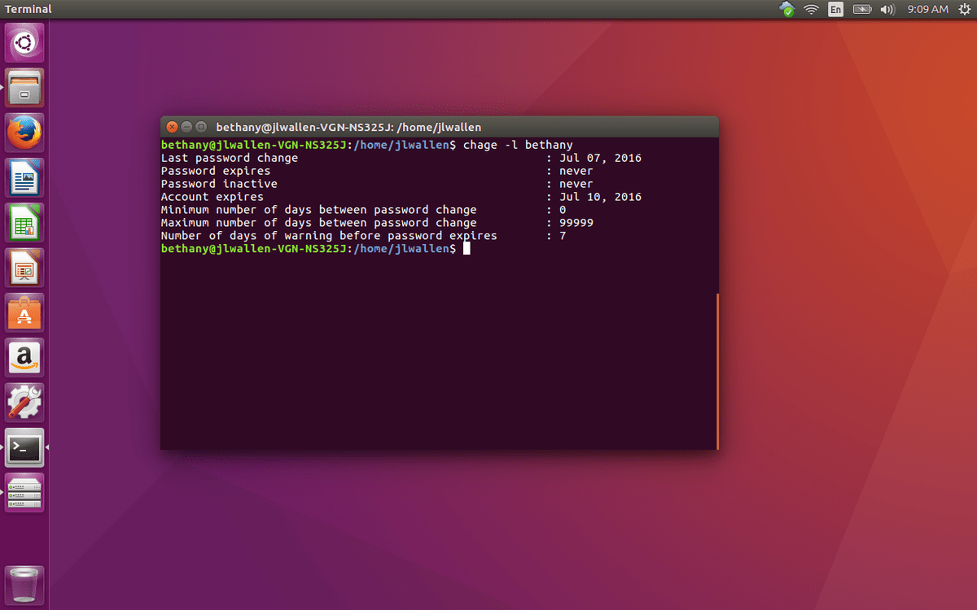
Task: Open the Files file manager
Action: (24, 87)
